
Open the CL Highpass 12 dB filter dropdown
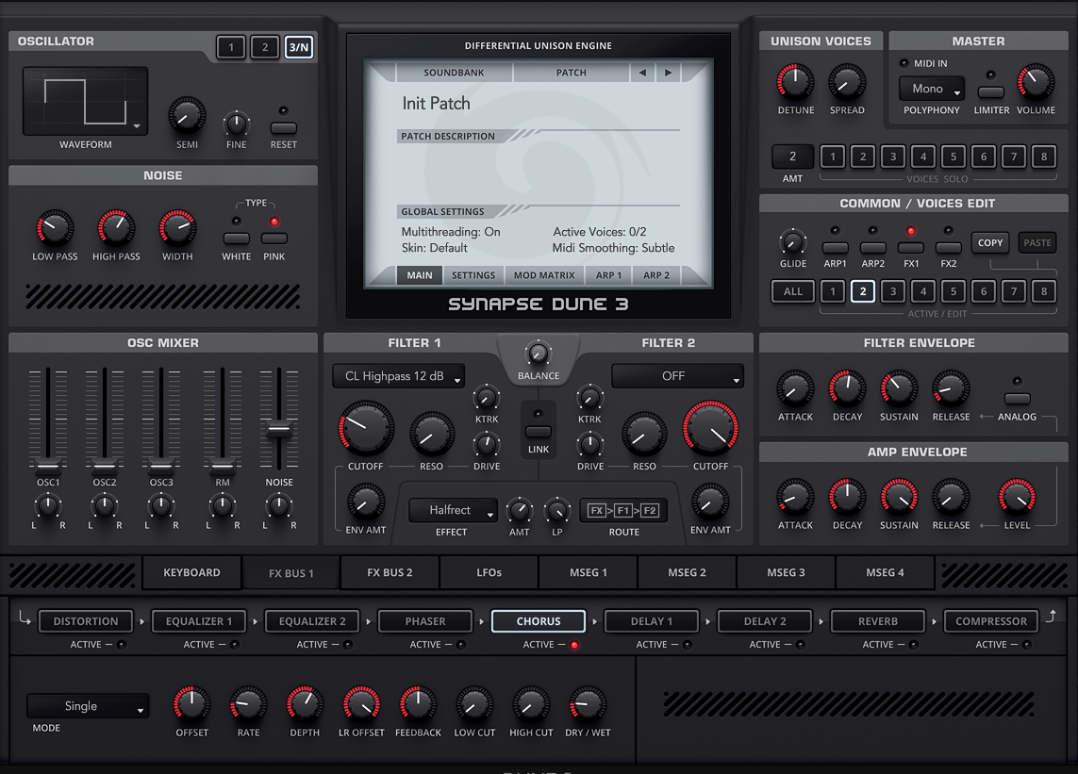pos(399,376)
